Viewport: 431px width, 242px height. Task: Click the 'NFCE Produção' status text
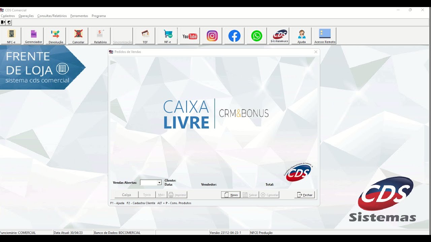point(261,233)
